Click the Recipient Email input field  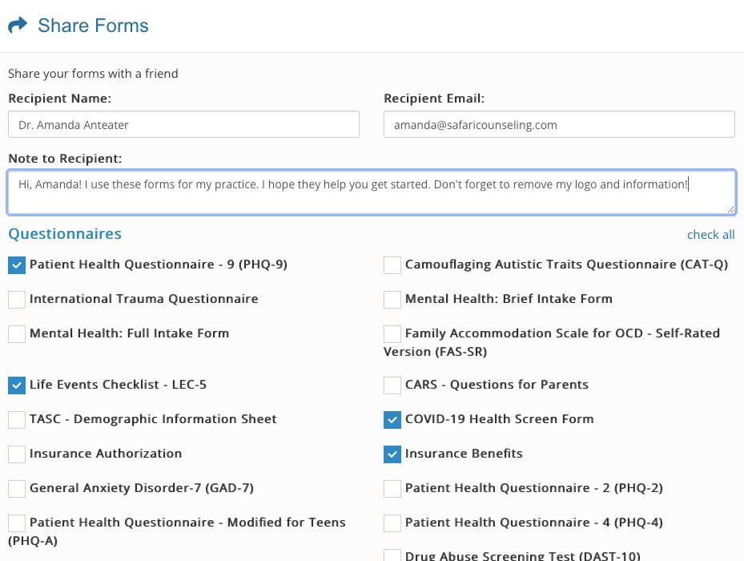[559, 124]
